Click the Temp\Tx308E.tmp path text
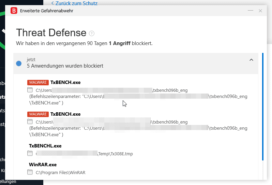This screenshot has height=185, width=272. tap(115, 154)
